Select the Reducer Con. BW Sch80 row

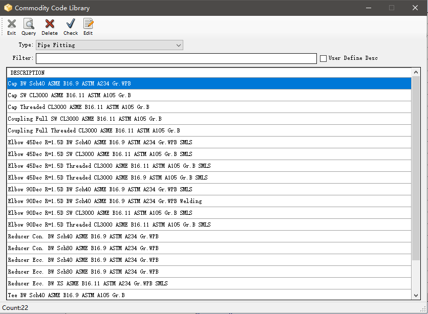(x=154, y=248)
